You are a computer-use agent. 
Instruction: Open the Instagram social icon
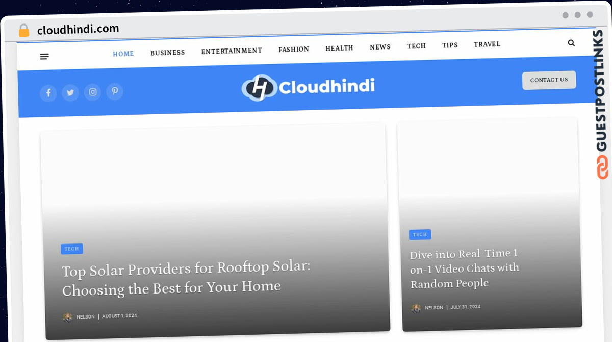(x=92, y=92)
